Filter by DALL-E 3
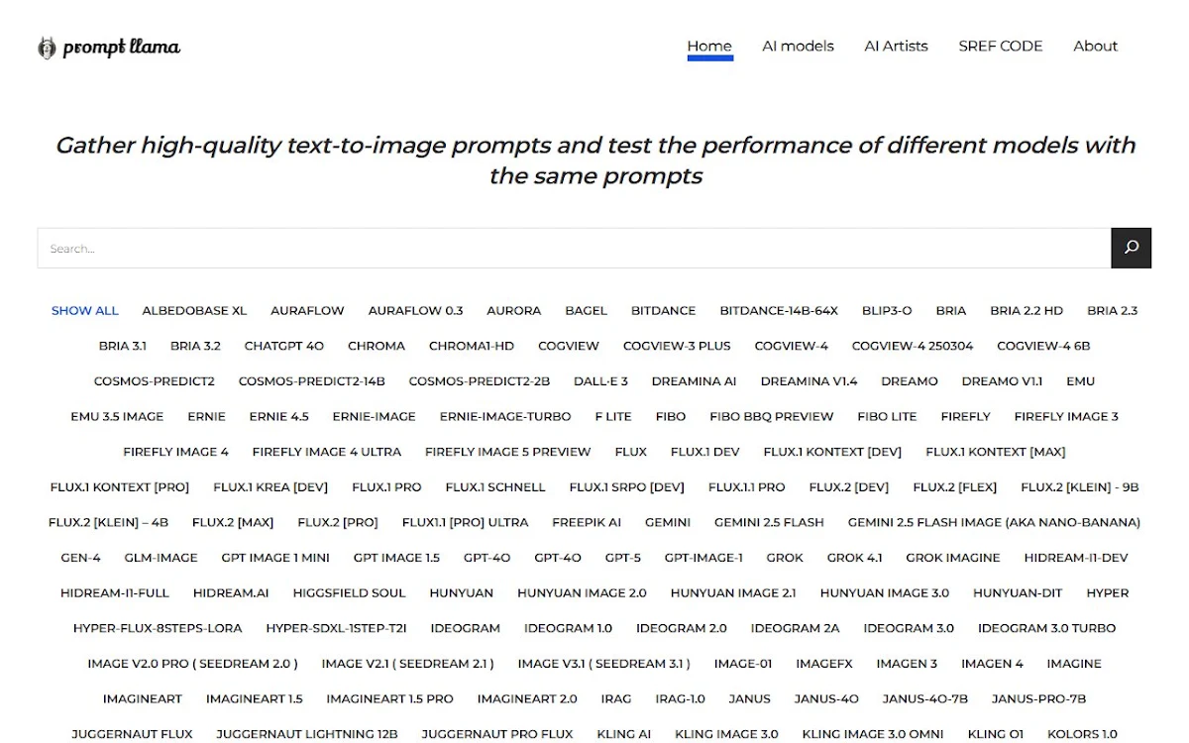Viewport: 1189px width, 743px height. click(600, 380)
